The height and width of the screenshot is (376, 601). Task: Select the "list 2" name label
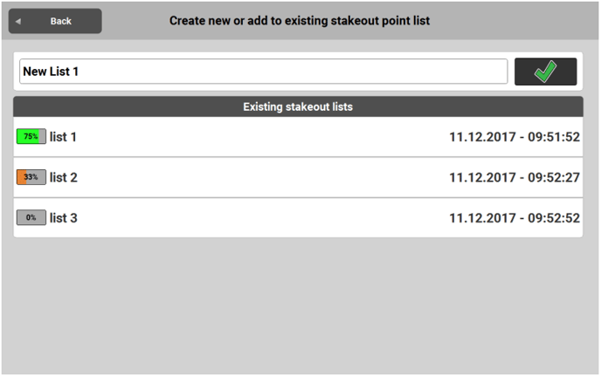click(x=64, y=177)
